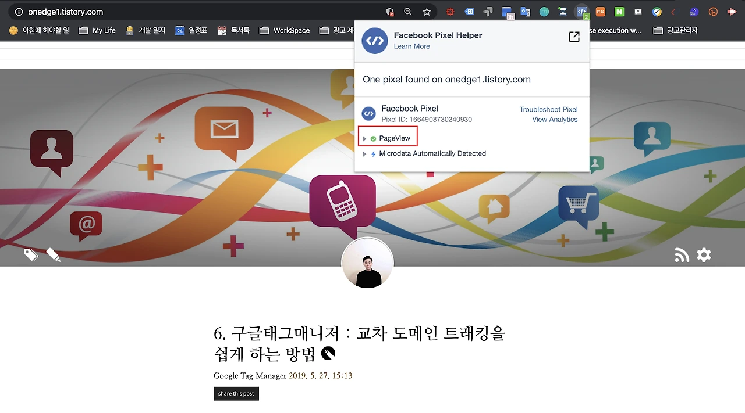Open the '독서록' bookmark

click(x=233, y=30)
